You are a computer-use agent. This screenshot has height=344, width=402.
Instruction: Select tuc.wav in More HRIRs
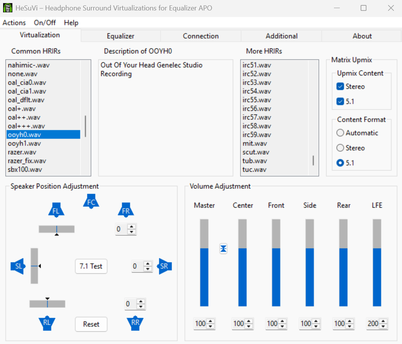[274, 170]
